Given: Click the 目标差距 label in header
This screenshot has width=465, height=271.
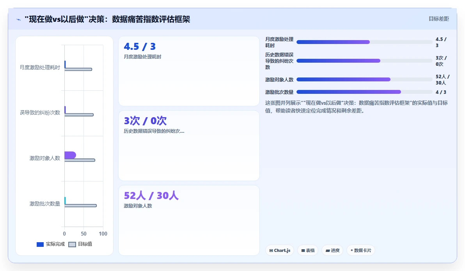Looking at the screenshot, I should (438, 19).
